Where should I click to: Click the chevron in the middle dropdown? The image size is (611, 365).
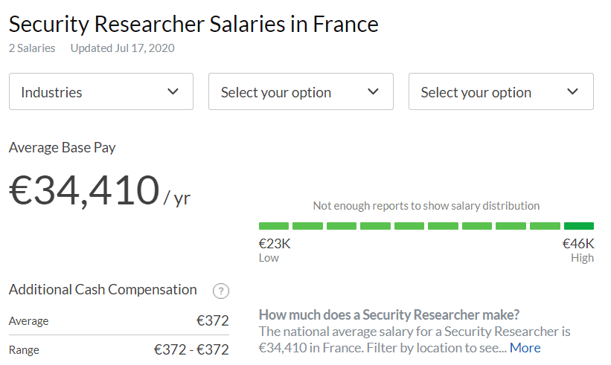374,91
